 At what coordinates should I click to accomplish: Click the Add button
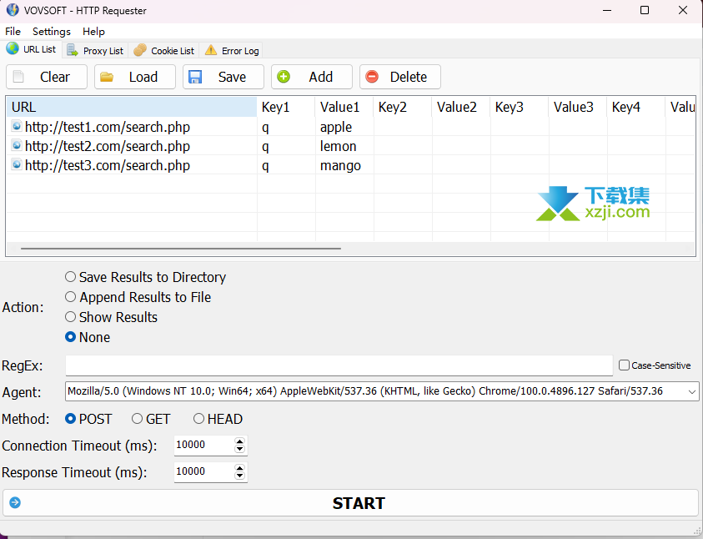coord(312,77)
